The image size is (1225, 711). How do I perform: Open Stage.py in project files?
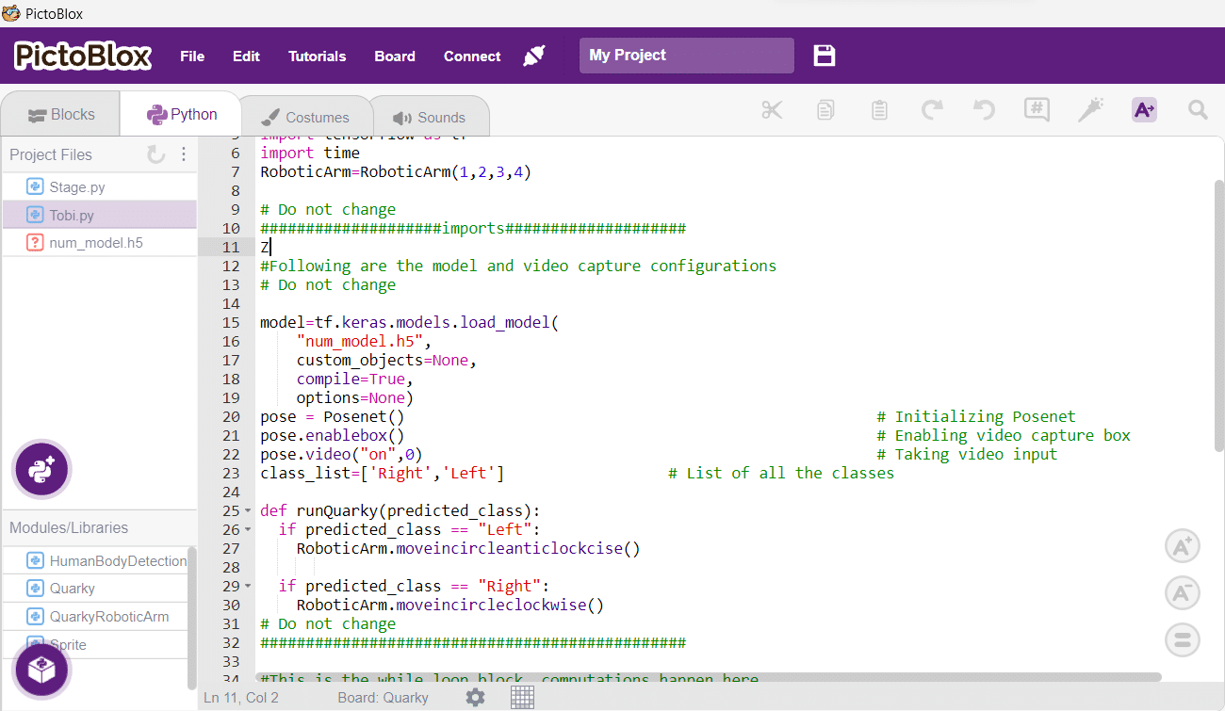tap(77, 187)
